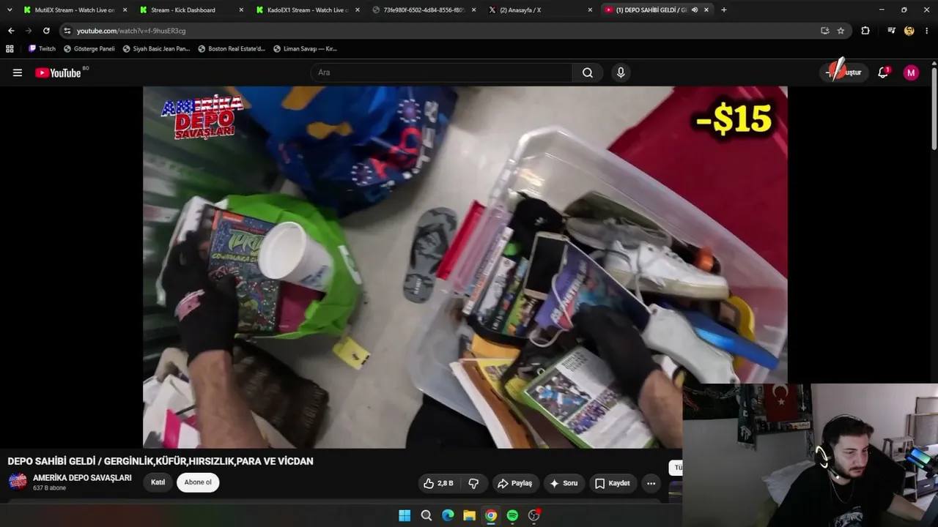938x527 pixels.
Task: Open the Chrome apps grid shortcut
Action: (10, 49)
